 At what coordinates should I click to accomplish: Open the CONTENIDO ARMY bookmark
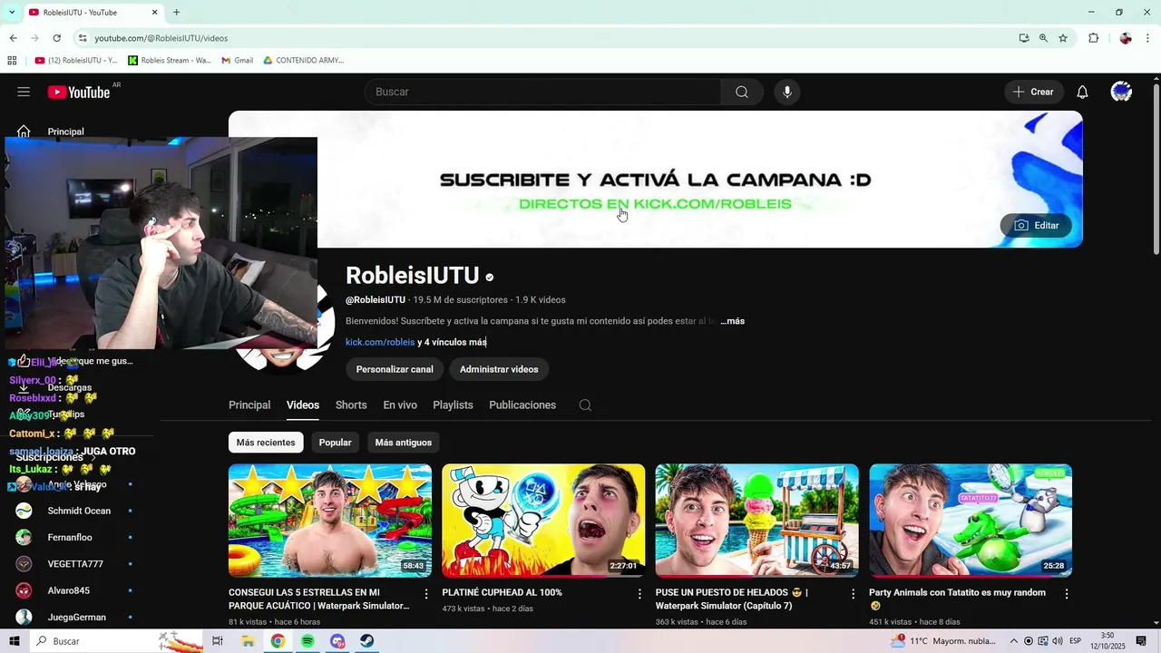[303, 61]
